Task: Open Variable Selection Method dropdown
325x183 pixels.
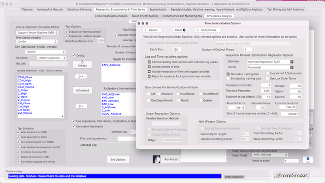Action: pos(166,124)
